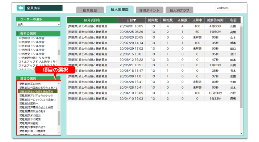Click the date cell 20/05/21 10:51
The height and width of the screenshot is (142, 259).
131,65
